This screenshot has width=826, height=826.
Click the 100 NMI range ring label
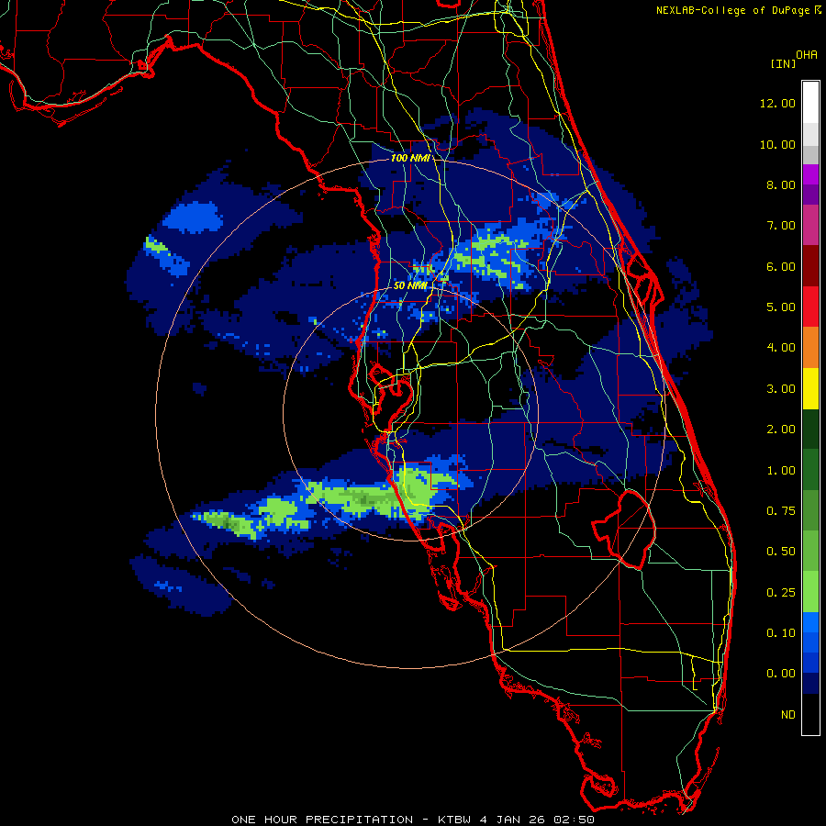[x=410, y=158]
